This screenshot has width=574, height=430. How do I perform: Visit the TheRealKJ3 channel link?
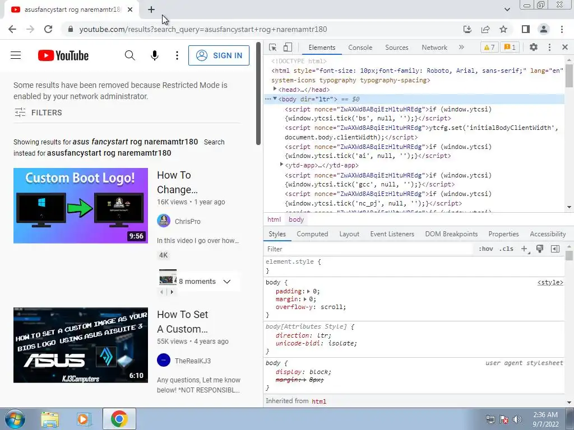coord(193,361)
